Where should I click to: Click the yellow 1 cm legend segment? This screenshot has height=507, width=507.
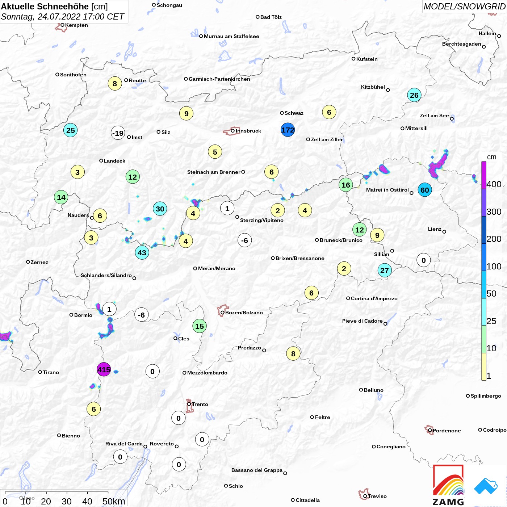484,366
